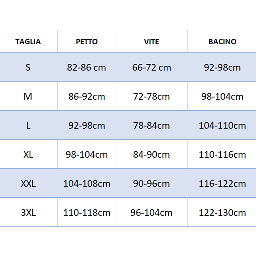Click the 104-110cm hip cell in the L row
Screen dimensions: 256x256
[x=222, y=126]
